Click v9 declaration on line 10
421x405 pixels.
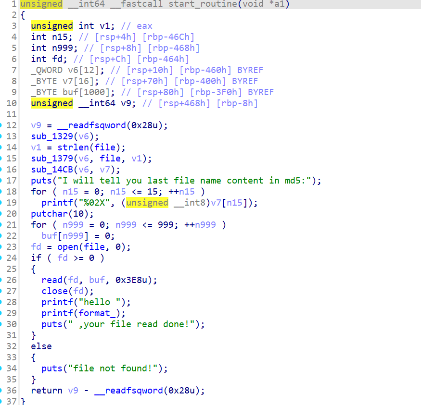click(126, 103)
